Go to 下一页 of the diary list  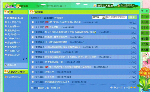tap(126, 88)
